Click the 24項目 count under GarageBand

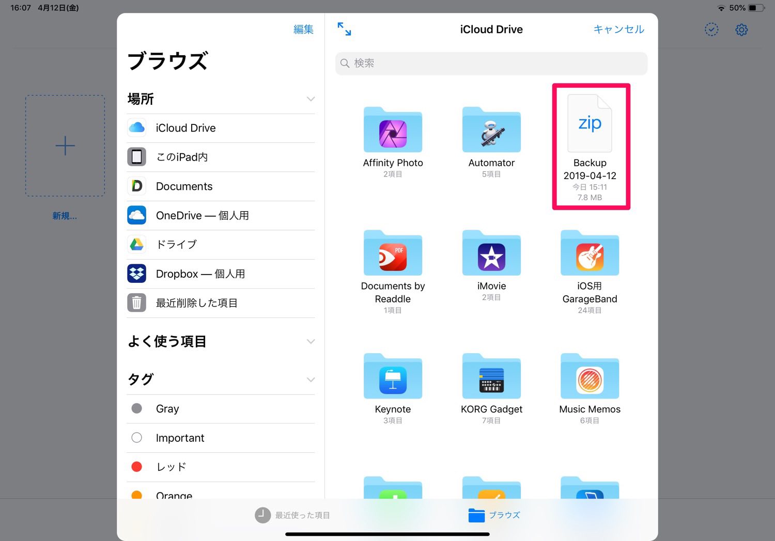point(590,310)
